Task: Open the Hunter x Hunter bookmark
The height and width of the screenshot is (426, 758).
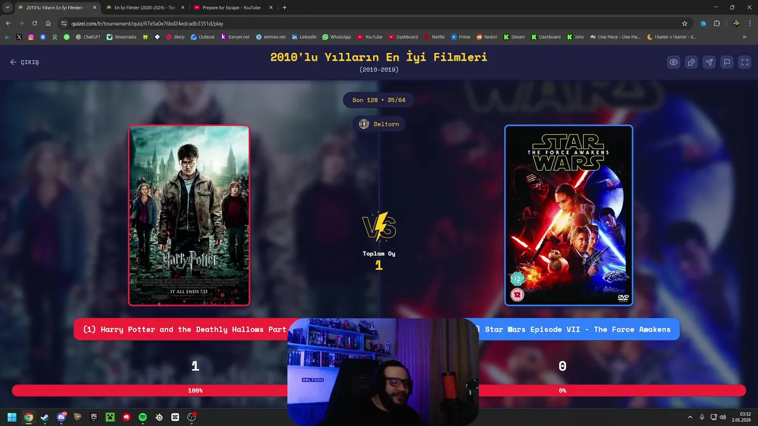Action: 672,37
